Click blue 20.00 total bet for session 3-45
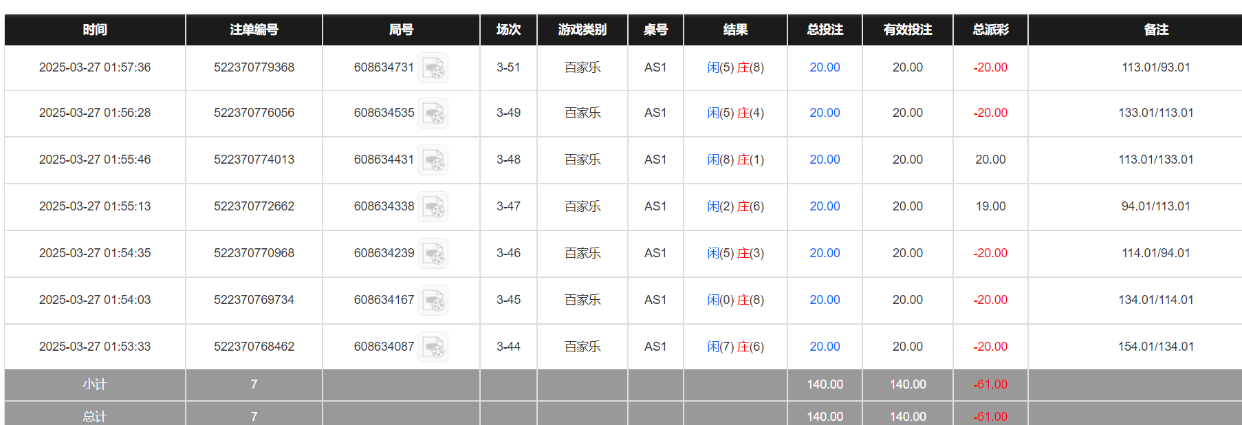Screen dimensions: 1242x425 point(825,300)
